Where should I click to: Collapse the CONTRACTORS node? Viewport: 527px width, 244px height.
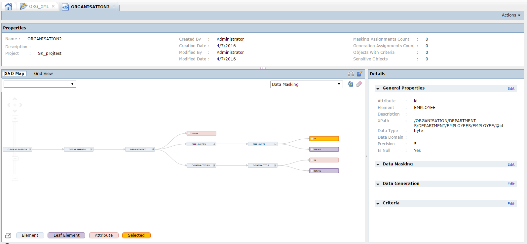click(x=214, y=165)
